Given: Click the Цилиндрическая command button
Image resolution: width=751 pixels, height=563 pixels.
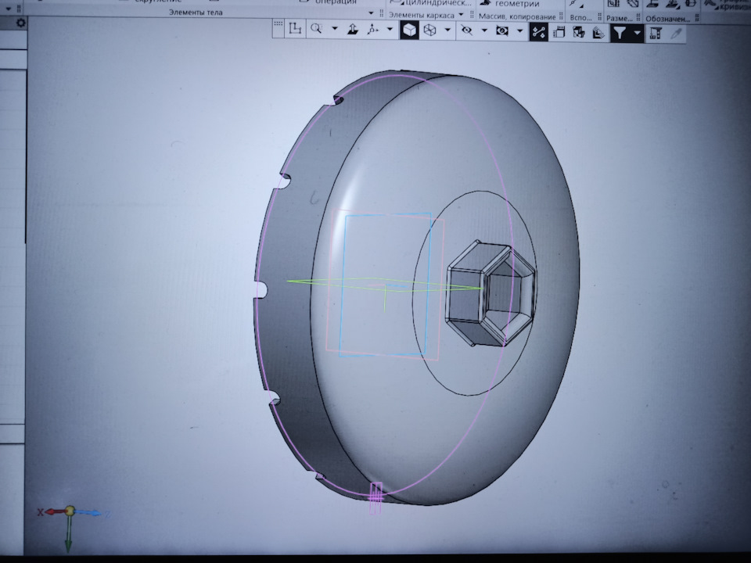Looking at the screenshot, I should pyautogui.click(x=433, y=3).
